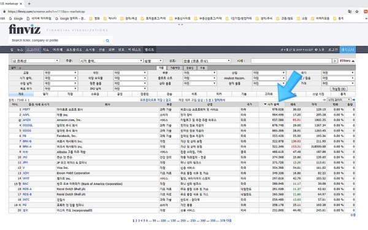The image size is (368, 230).
Task: Bookmark this page with the star icon
Action: click(357, 11)
